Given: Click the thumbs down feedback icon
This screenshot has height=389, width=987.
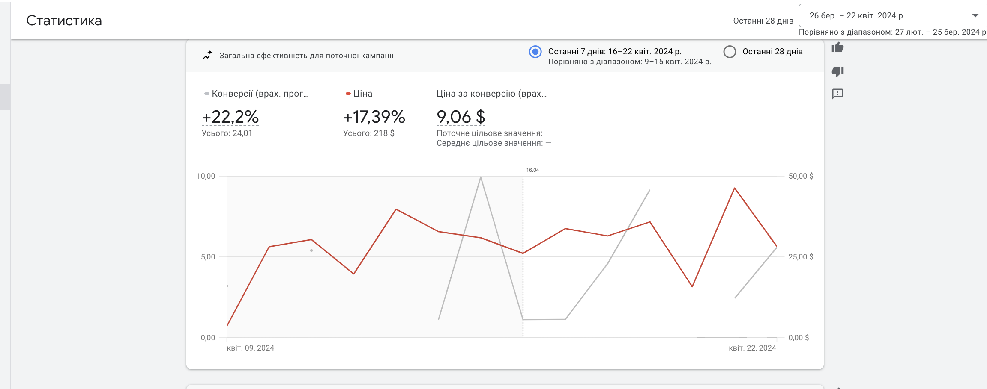Looking at the screenshot, I should coord(837,71).
